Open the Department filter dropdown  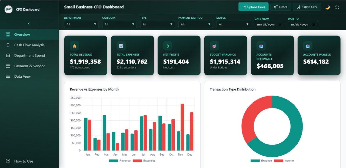pos(81,24)
